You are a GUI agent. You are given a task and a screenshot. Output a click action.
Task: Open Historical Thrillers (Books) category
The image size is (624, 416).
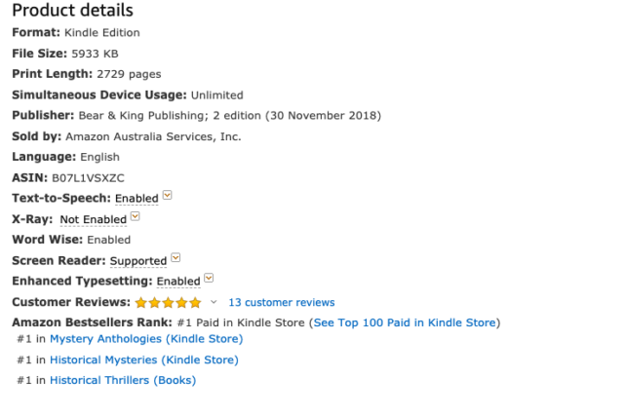[122, 380]
